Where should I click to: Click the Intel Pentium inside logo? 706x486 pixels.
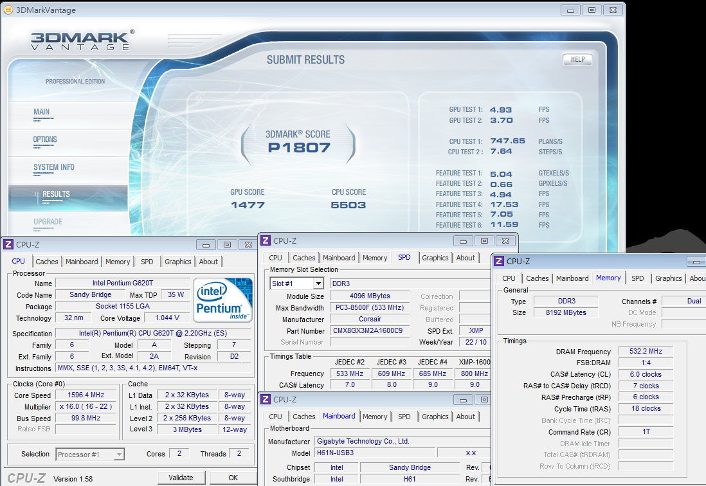(x=223, y=300)
